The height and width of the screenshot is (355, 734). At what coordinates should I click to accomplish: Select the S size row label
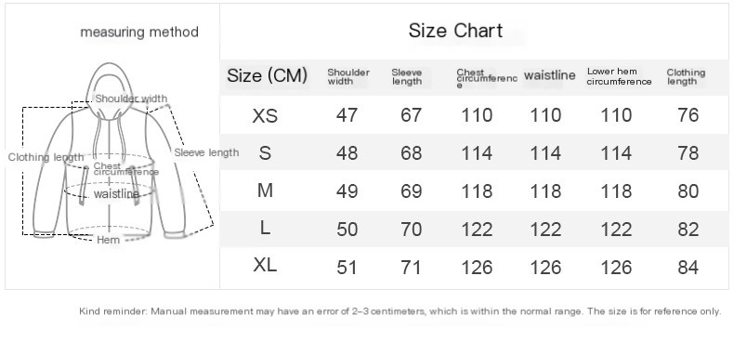(265, 153)
